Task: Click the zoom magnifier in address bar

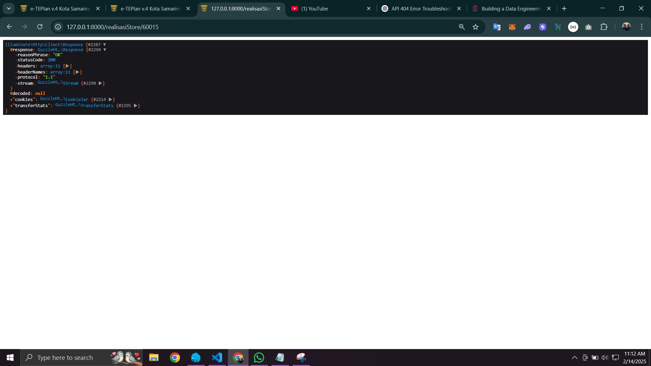Action: click(x=461, y=27)
